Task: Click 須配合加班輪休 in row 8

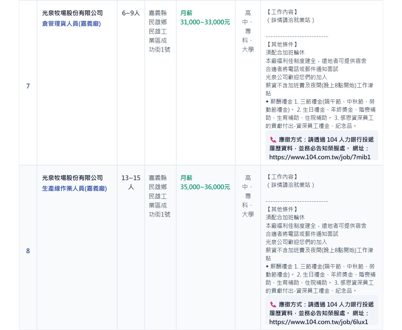Action: coord(285,217)
